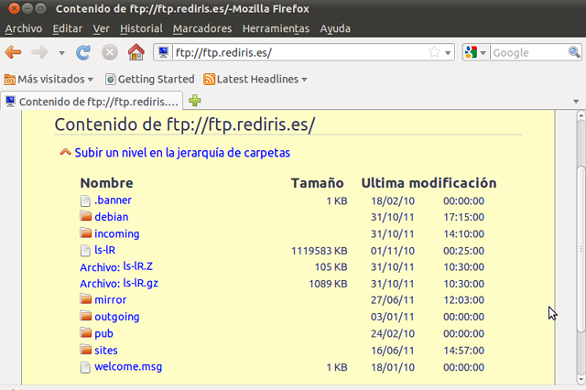Open the Getting Started bookmark
Image resolution: width=586 pixels, height=390 pixels.
(x=150, y=80)
